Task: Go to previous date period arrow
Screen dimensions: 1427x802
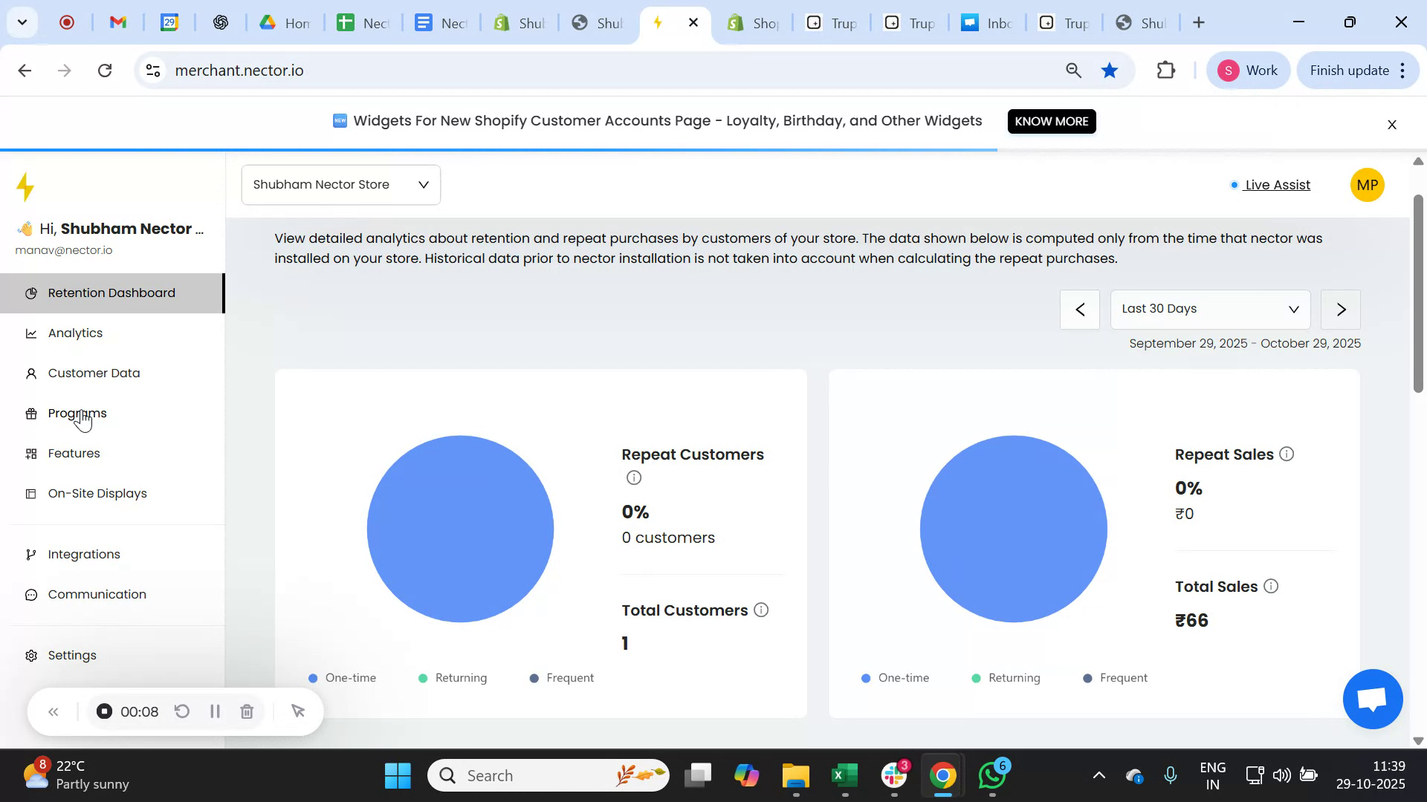Action: 1080,310
